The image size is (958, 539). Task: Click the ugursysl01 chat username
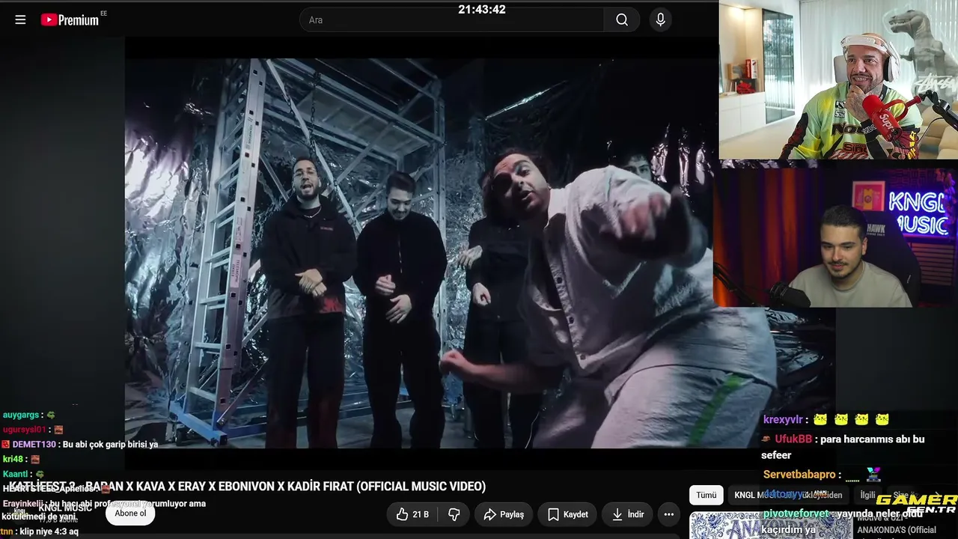(25, 430)
